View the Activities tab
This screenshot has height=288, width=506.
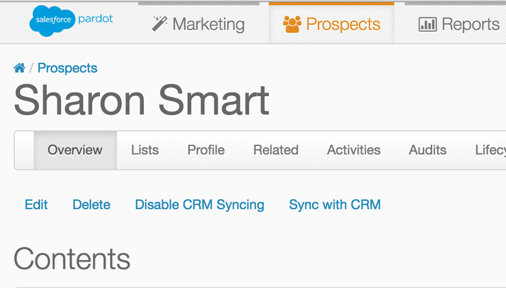[354, 150]
